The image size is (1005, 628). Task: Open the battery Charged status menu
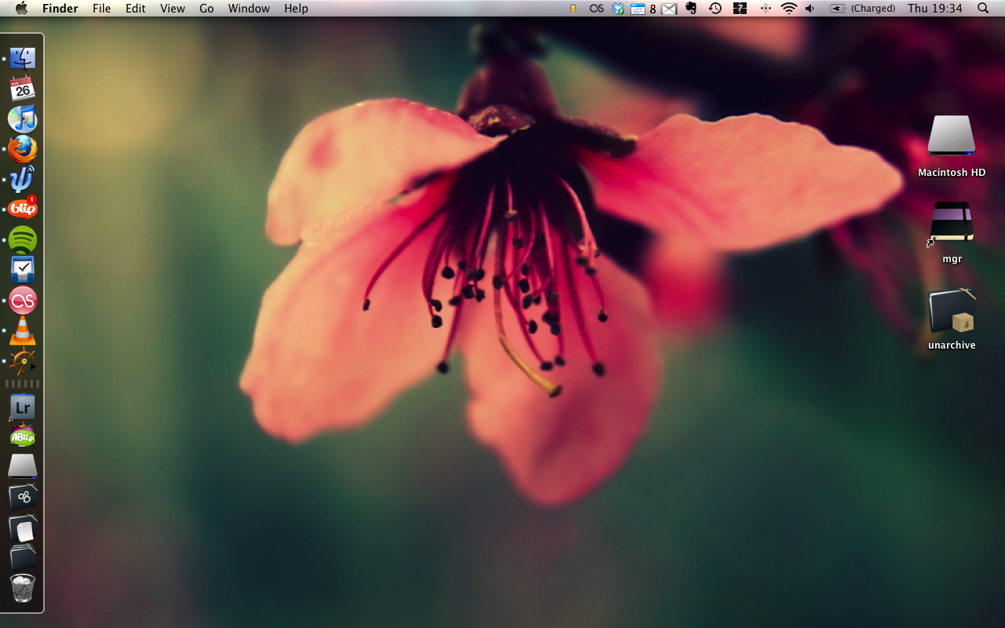863,9
